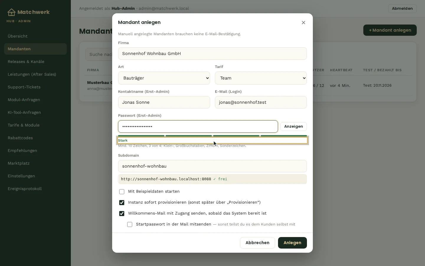Focus the Passwort (Erst-Admin) field
Screen dimensions: 425x266
coord(198,126)
